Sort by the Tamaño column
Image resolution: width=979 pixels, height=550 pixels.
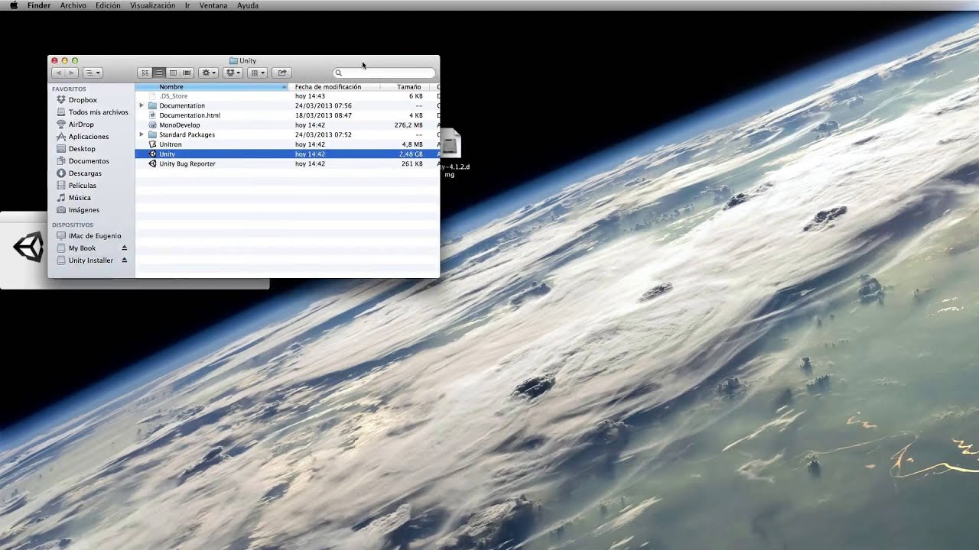click(x=405, y=87)
